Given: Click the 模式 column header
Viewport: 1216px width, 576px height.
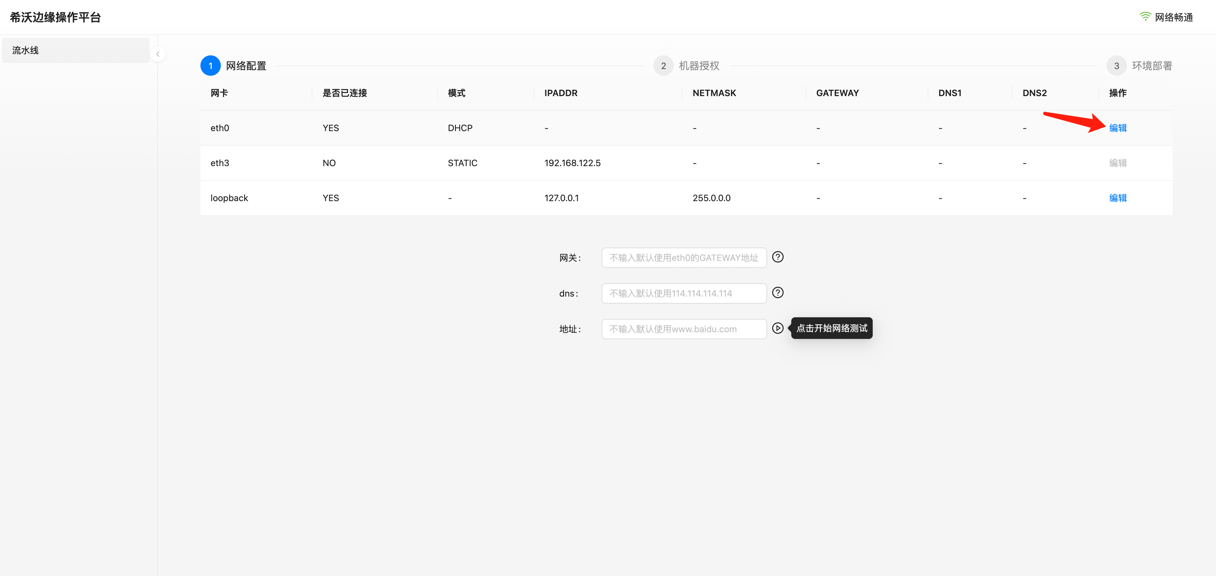Looking at the screenshot, I should [457, 93].
